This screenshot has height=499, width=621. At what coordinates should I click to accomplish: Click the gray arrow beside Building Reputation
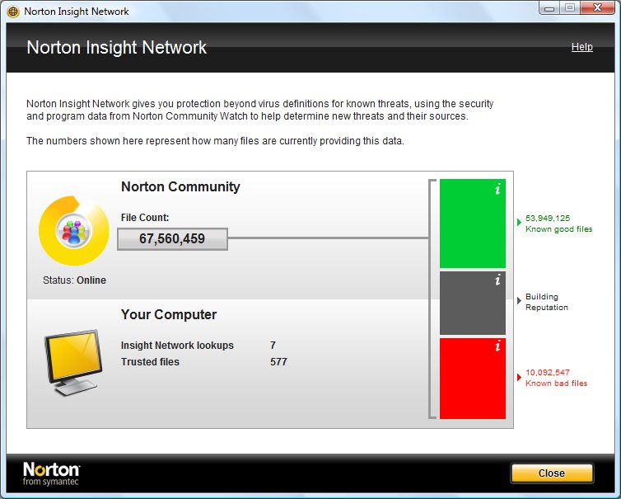pyautogui.click(x=519, y=301)
